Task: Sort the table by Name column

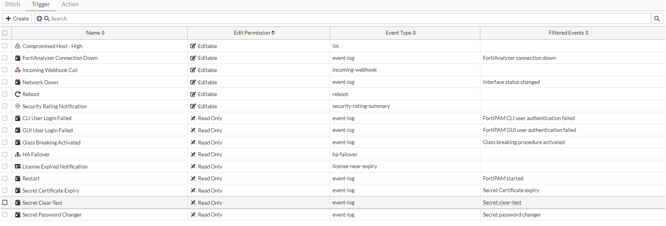Action: [x=96, y=33]
